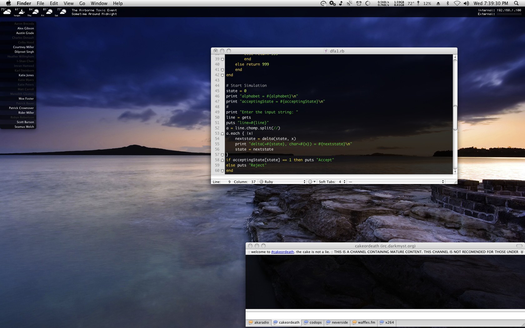
Task: Collapse fold marker at line 39
Action: 222,59
